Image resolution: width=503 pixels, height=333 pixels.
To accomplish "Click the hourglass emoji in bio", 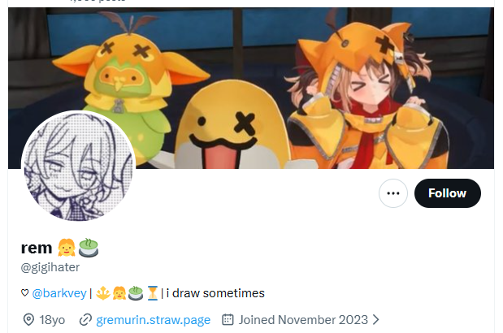I will (x=153, y=293).
